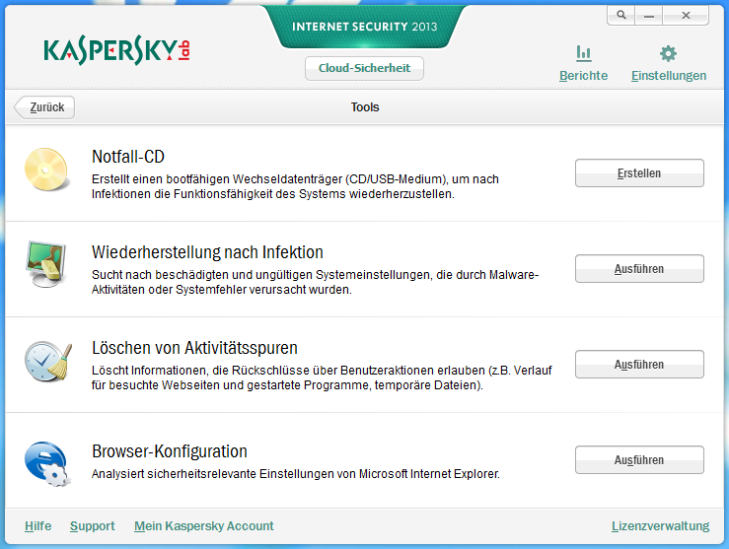Open the Einstellungen link
The width and height of the screenshot is (729, 549).
tap(669, 75)
